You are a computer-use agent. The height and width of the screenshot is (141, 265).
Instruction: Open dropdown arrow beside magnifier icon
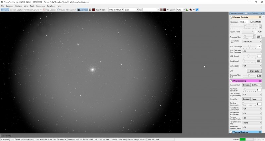194,10
